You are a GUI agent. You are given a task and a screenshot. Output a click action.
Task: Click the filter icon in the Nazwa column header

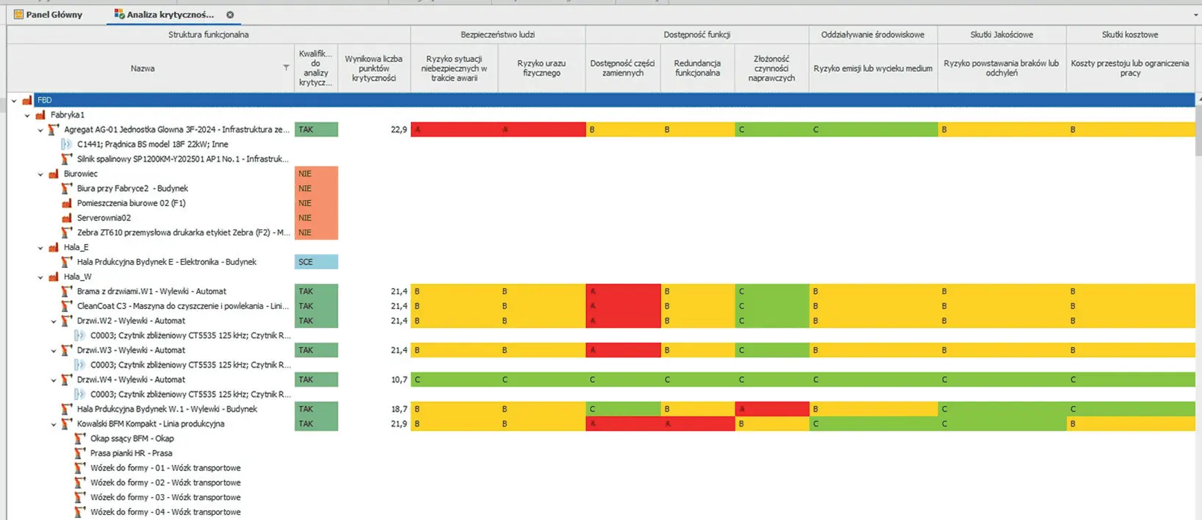pyautogui.click(x=286, y=68)
